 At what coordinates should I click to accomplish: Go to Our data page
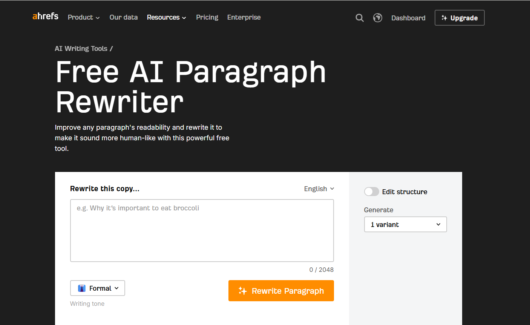click(124, 17)
